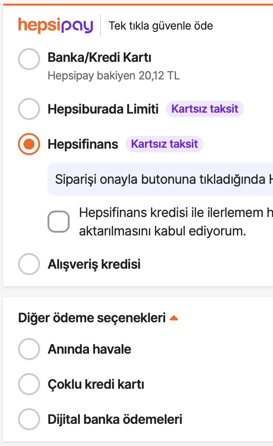Click the Hepsifinans info banner message
Screen dimensions: 273x446
click(x=161, y=179)
